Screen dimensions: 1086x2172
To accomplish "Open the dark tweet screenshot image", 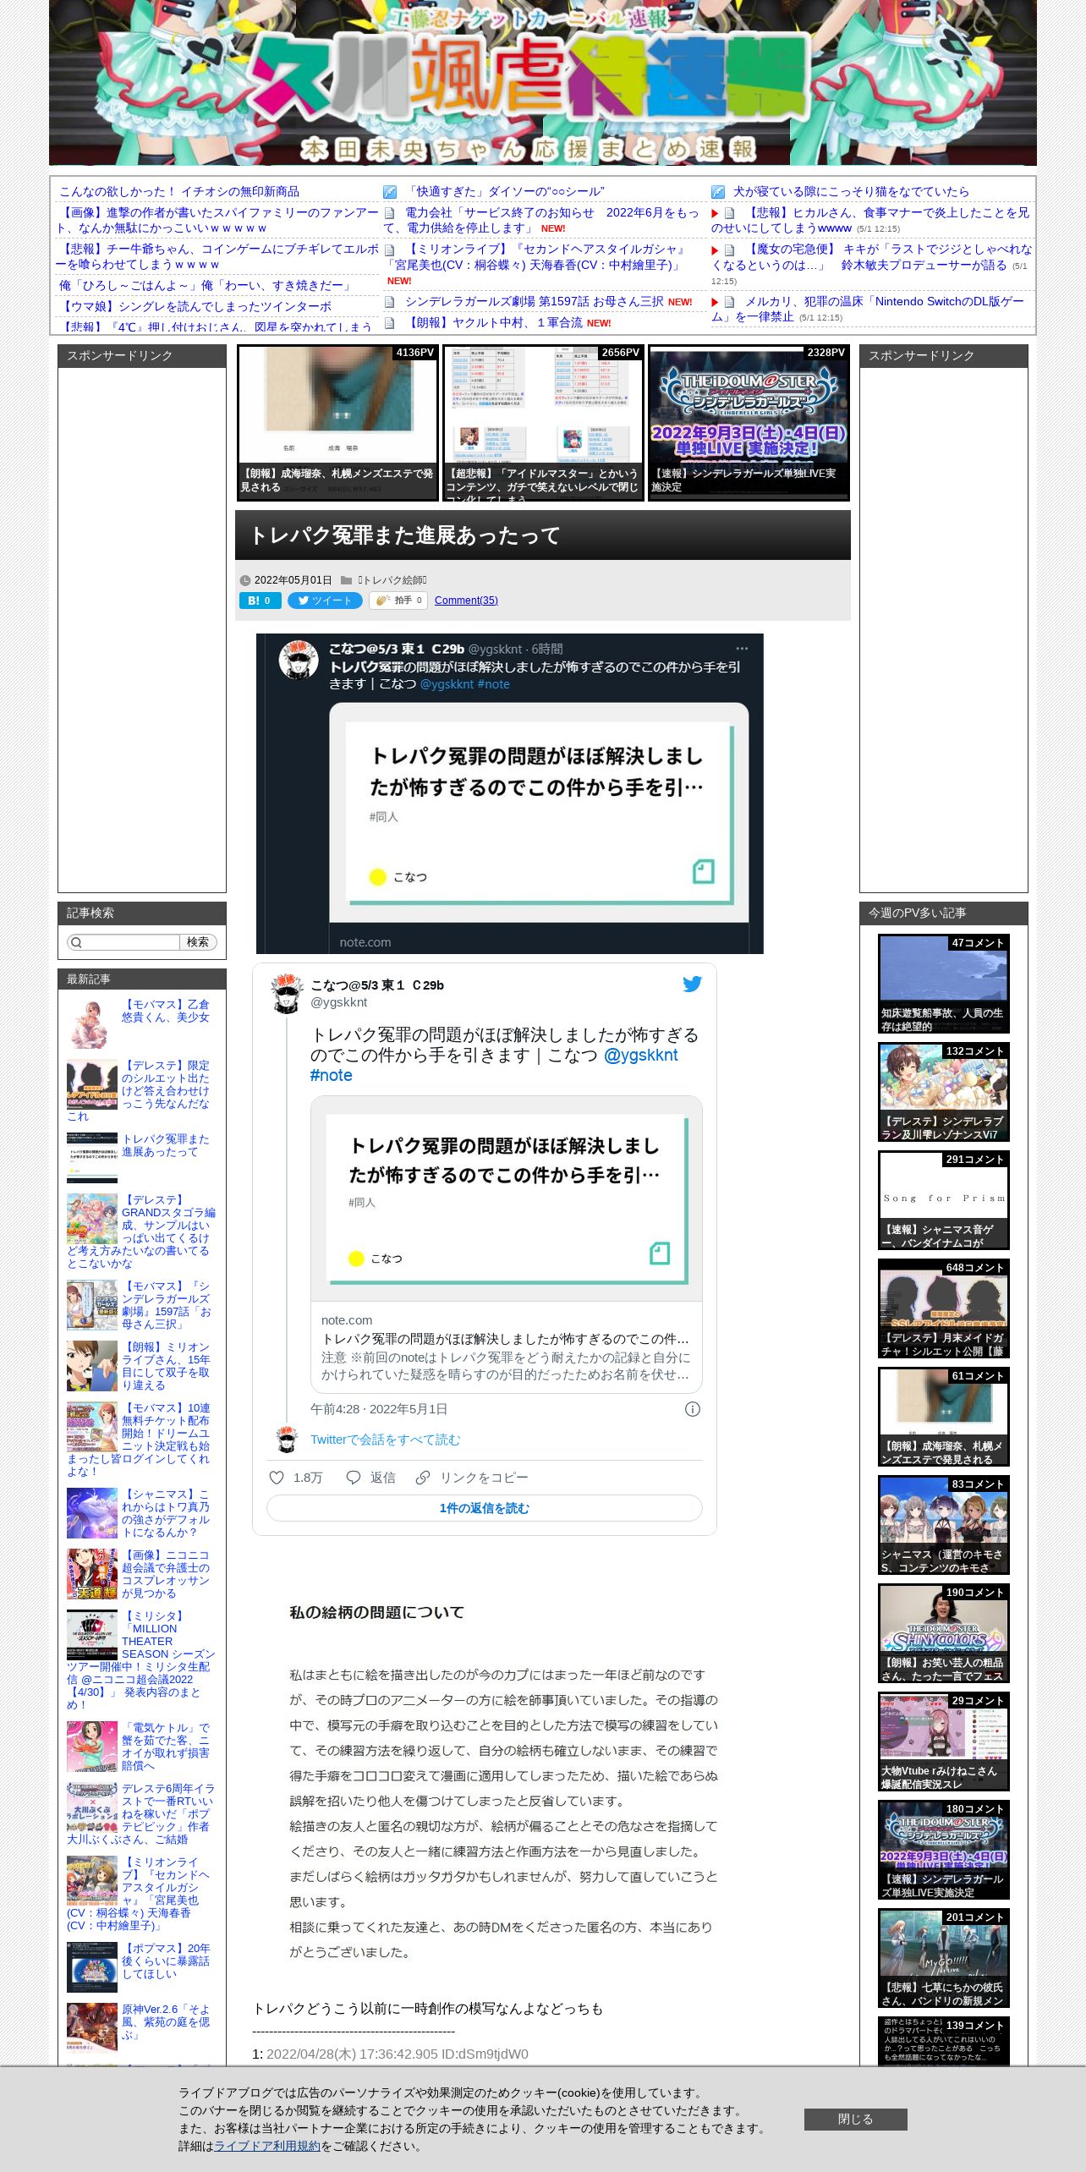I will coord(509,793).
